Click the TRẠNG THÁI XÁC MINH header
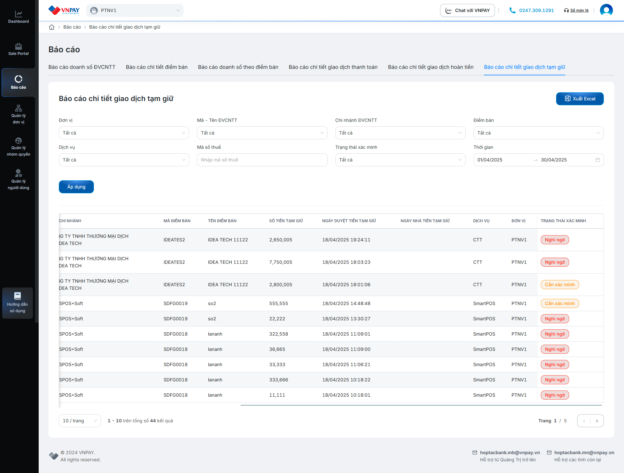624x473 pixels. (x=563, y=221)
